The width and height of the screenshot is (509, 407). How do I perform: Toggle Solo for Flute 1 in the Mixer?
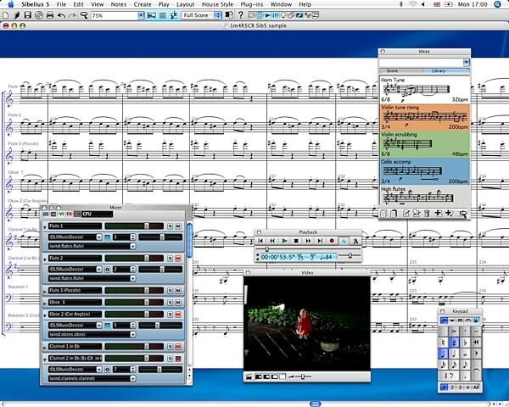pyautogui.click(x=170, y=226)
